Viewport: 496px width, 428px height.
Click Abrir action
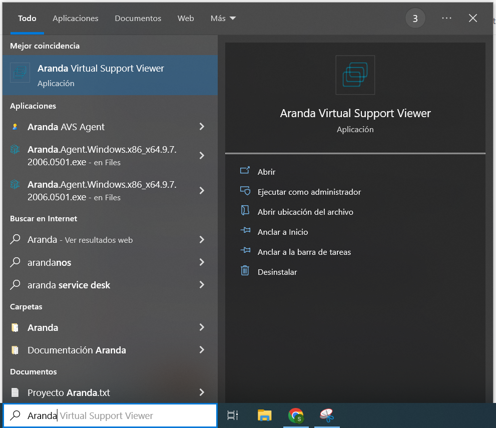click(266, 172)
